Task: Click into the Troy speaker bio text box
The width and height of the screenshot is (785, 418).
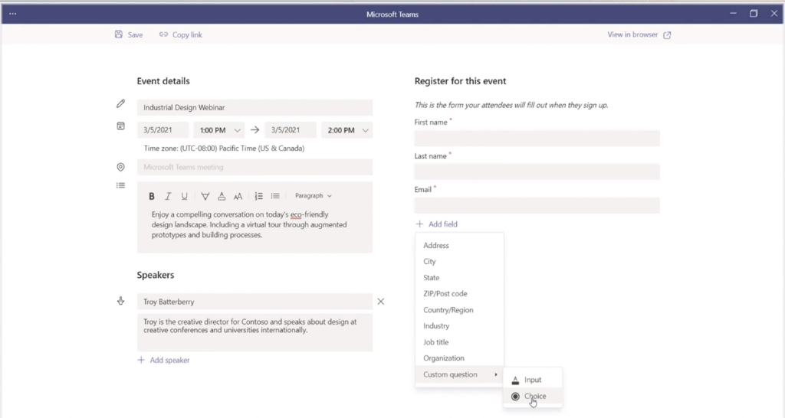Action: (x=255, y=332)
